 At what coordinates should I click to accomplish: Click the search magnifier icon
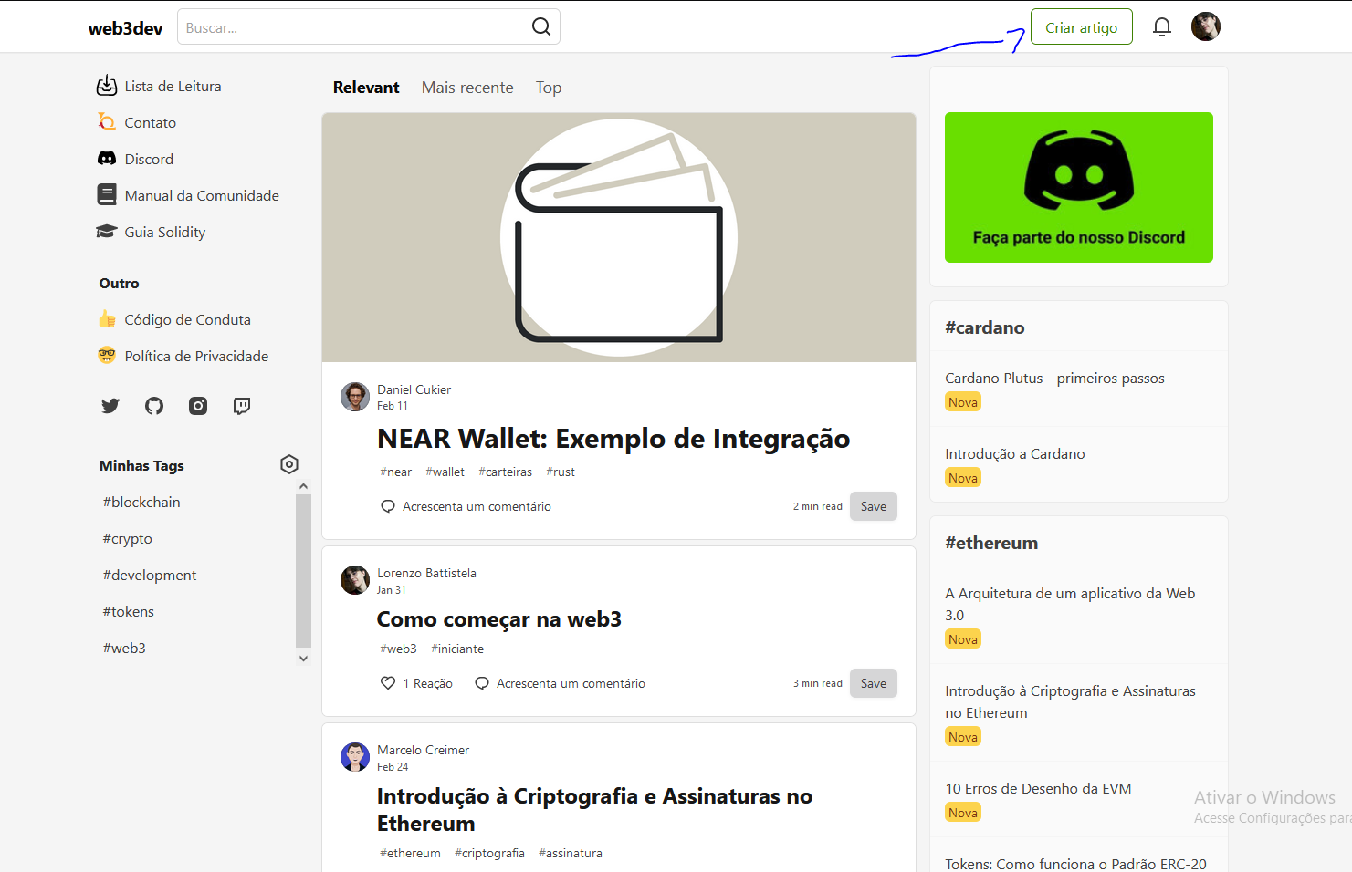pyautogui.click(x=540, y=26)
